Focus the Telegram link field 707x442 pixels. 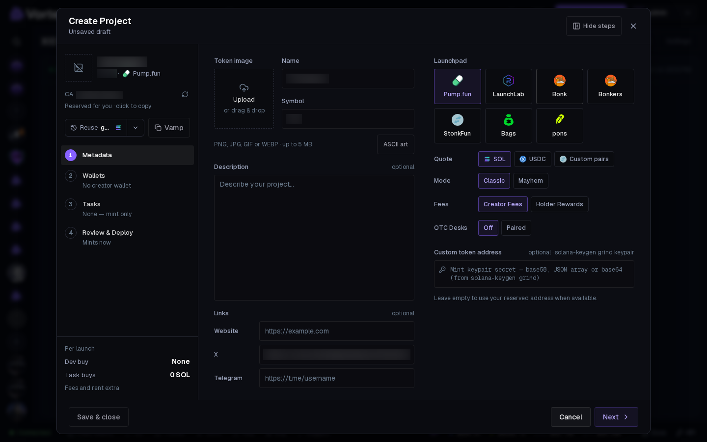[337, 378]
